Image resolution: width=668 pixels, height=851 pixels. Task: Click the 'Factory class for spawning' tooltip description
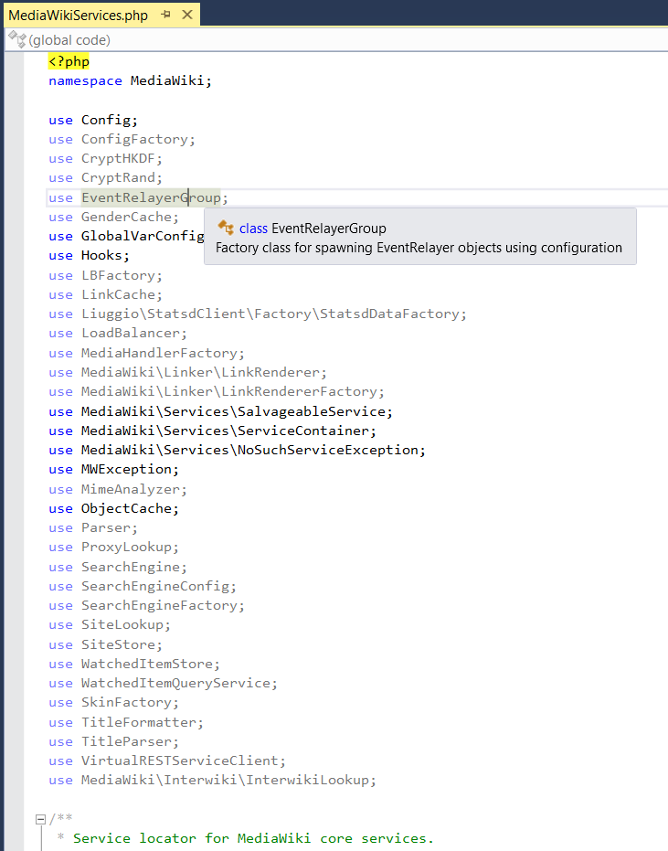click(419, 248)
